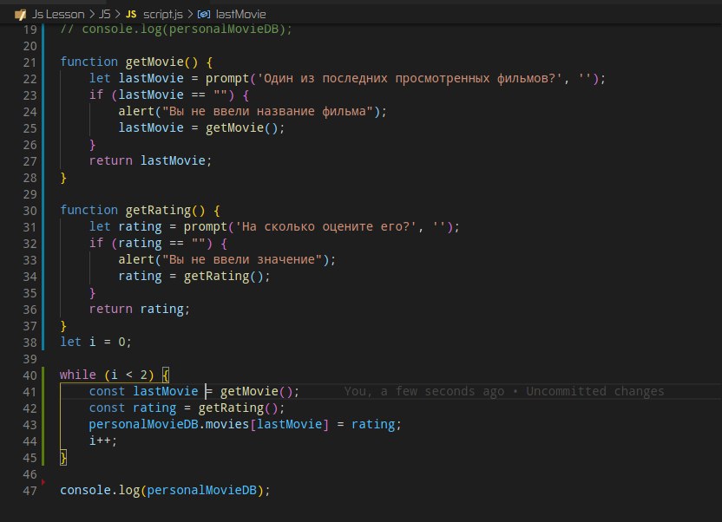722x522 pixels.
Task: Open the lastMovie breadcrumb symbol segment
Action: click(241, 14)
